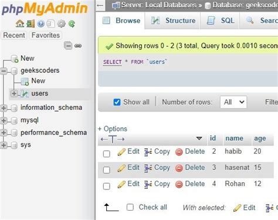Click red Delete icon for habib row
This screenshot has width=278, height=220.
click(x=179, y=152)
